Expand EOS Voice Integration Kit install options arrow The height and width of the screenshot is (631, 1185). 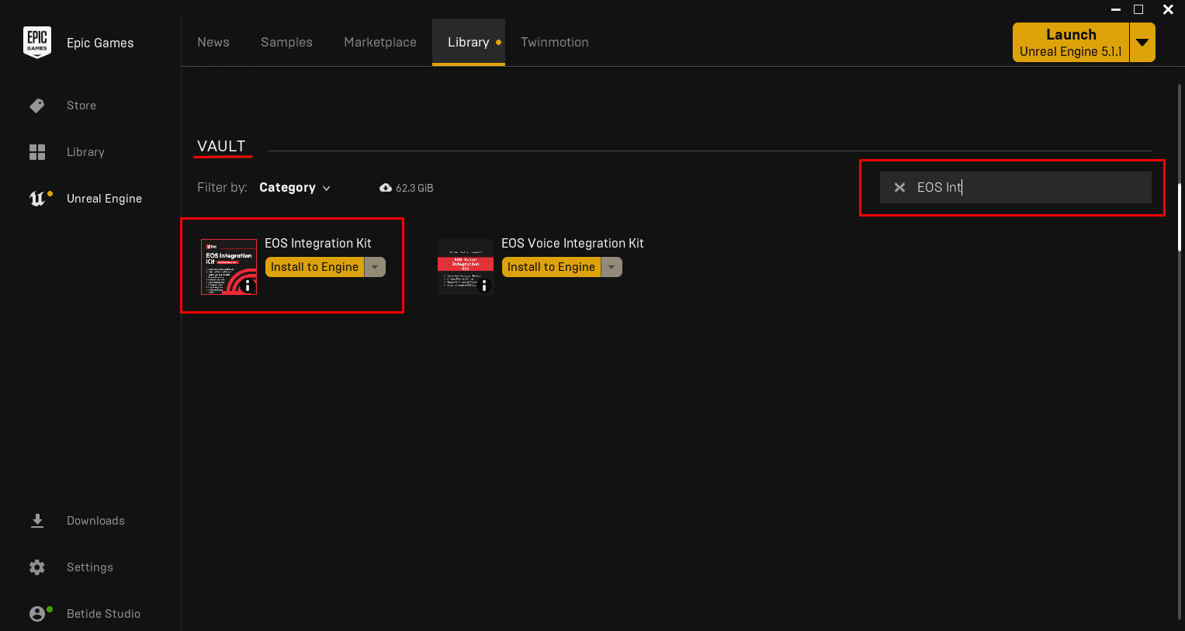pos(612,267)
